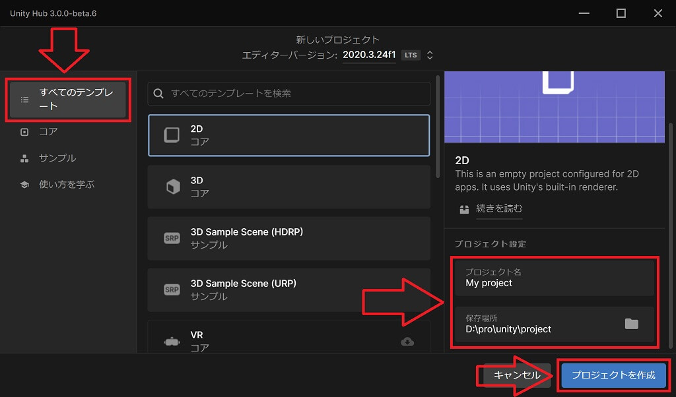Image resolution: width=676 pixels, height=397 pixels.
Task: Minimize the Unity Hub window
Action: point(584,13)
